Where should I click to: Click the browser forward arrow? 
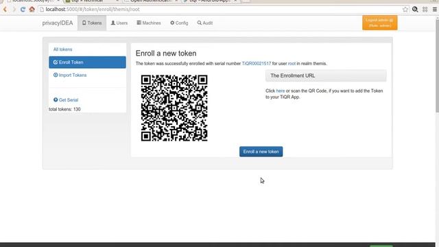point(14,10)
